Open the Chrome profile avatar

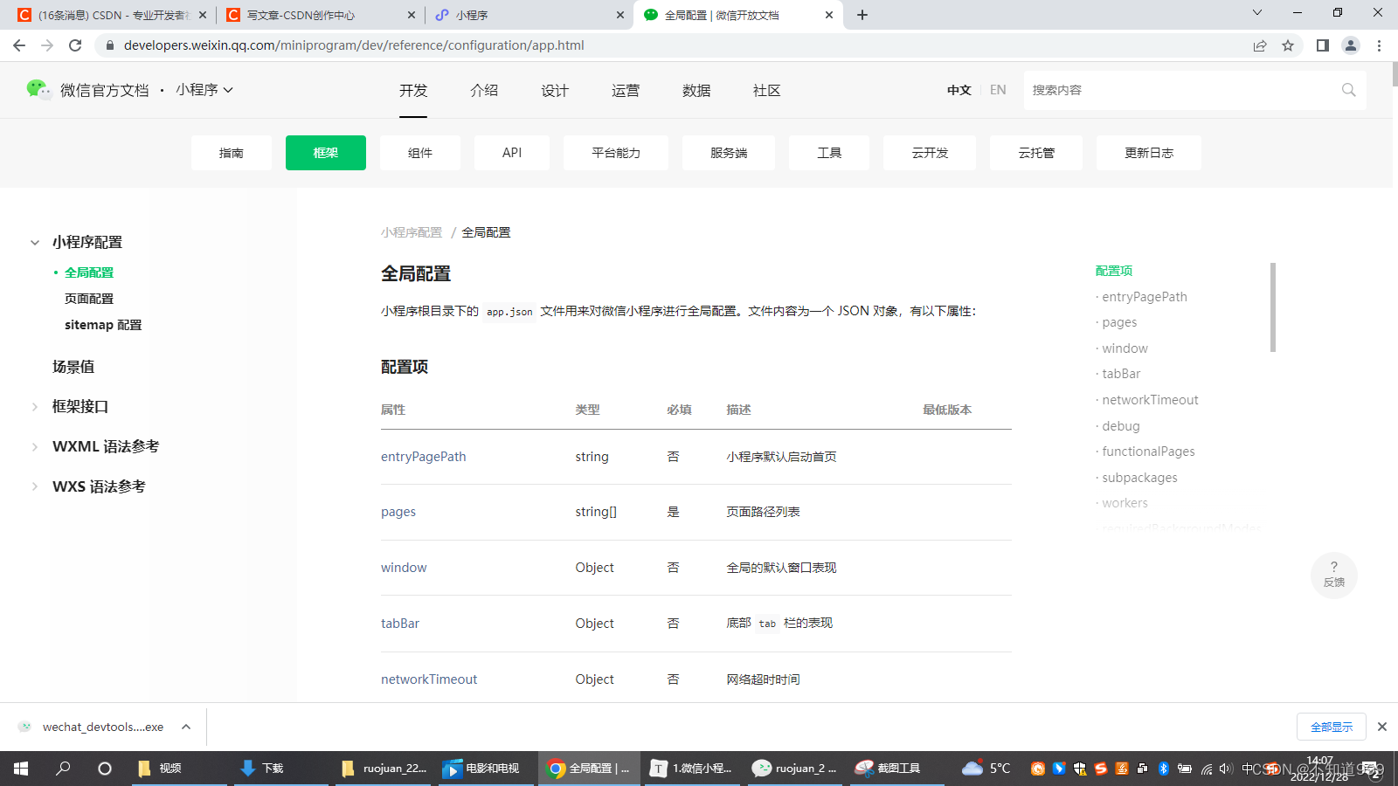(x=1351, y=45)
